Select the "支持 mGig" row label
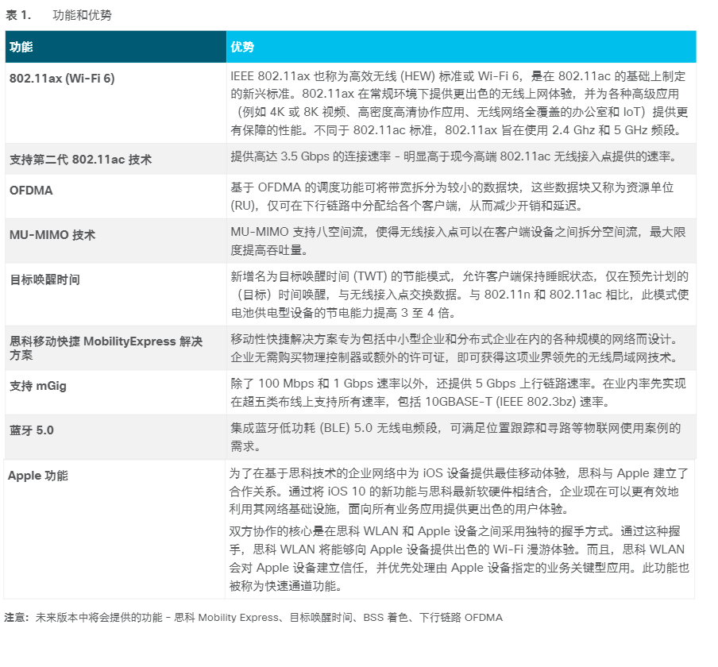718x667 pixels. pyautogui.click(x=38, y=386)
